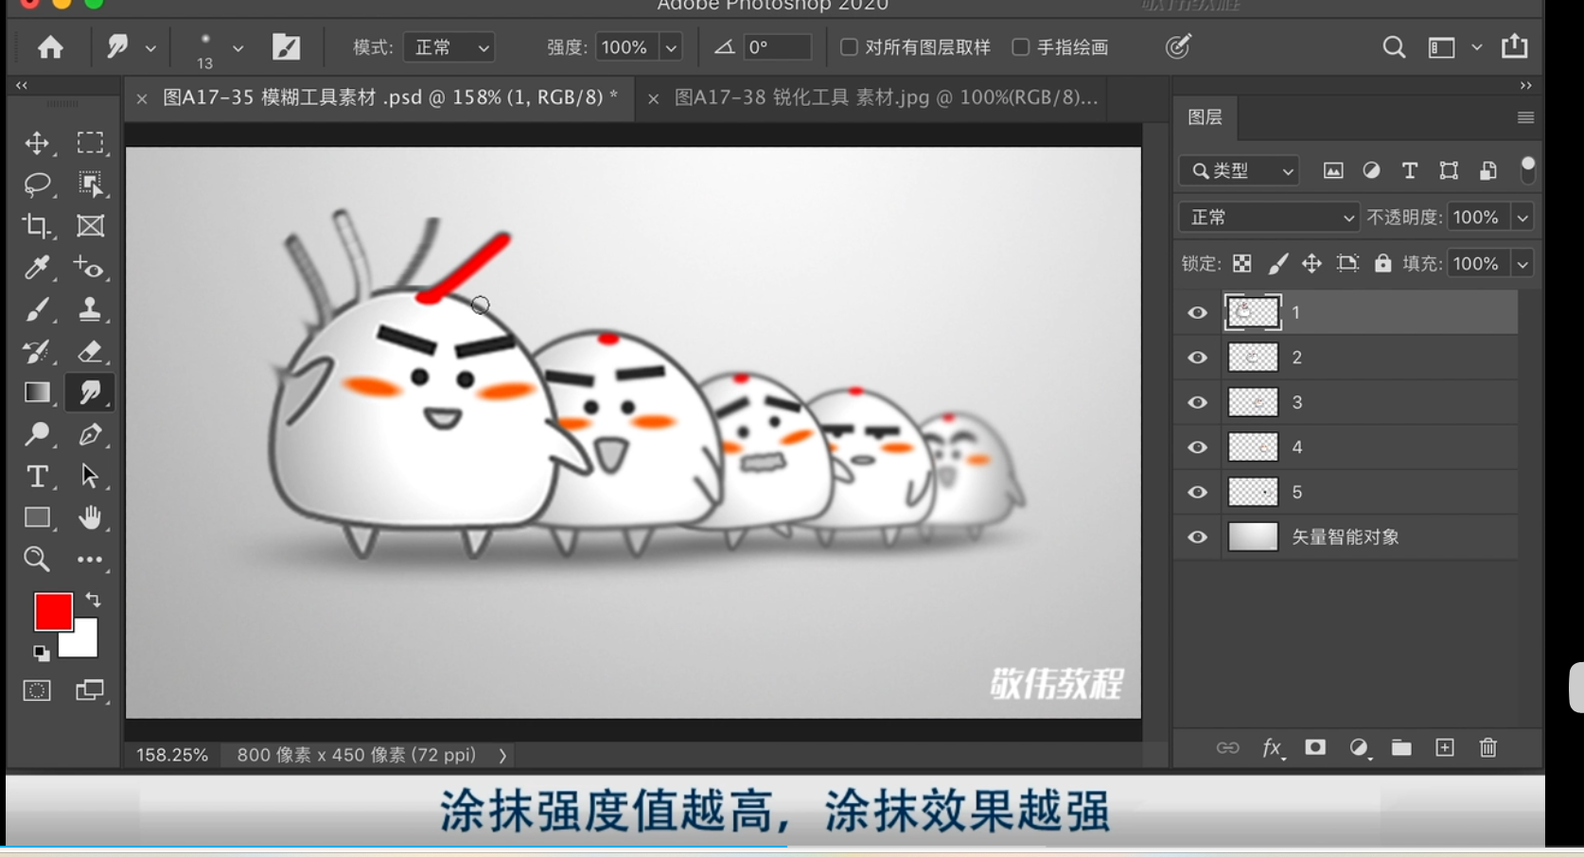Select the Brush tool
Screen dimensions: 1584x857
pyautogui.click(x=37, y=309)
